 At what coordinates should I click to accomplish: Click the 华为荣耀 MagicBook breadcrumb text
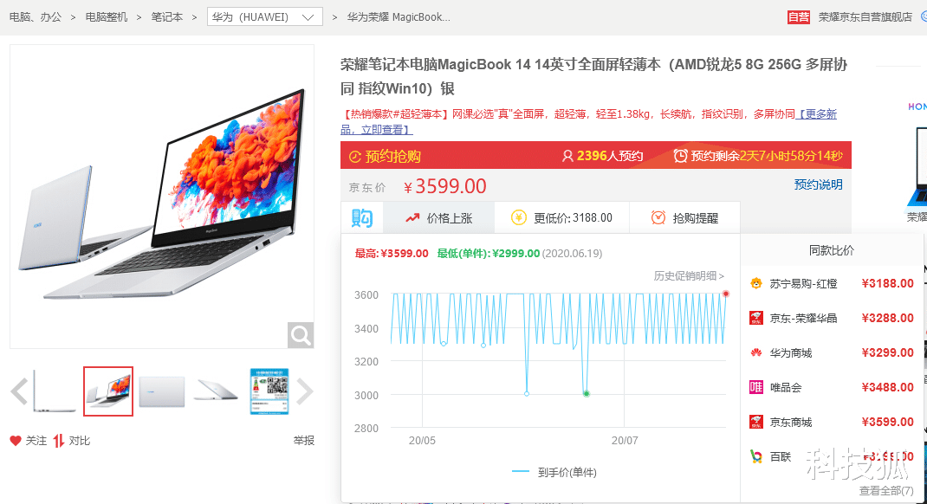coord(399,17)
